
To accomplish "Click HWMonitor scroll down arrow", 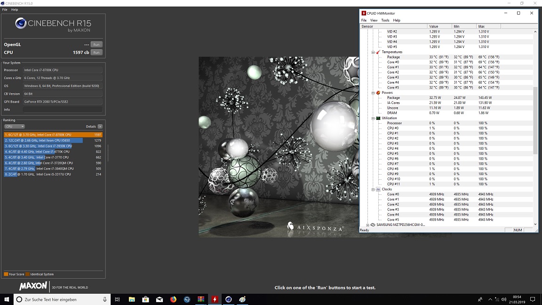I will 535,224.
